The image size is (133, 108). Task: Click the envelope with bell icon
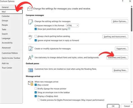point(31,83)
